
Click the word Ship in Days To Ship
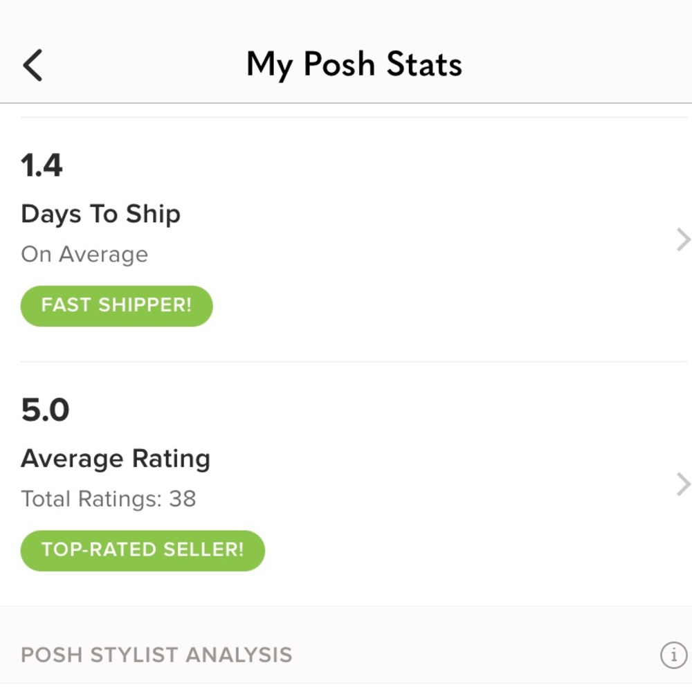pos(153,215)
